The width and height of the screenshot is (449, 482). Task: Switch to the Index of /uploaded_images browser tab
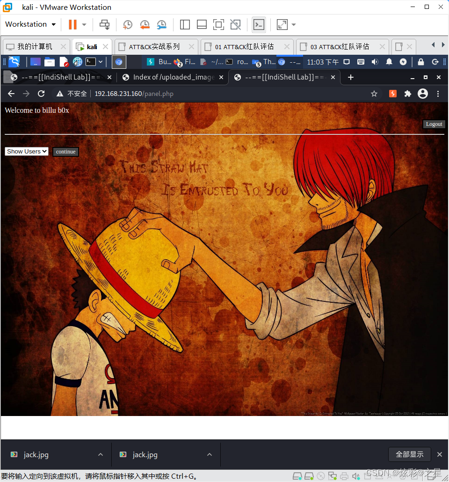pos(173,77)
